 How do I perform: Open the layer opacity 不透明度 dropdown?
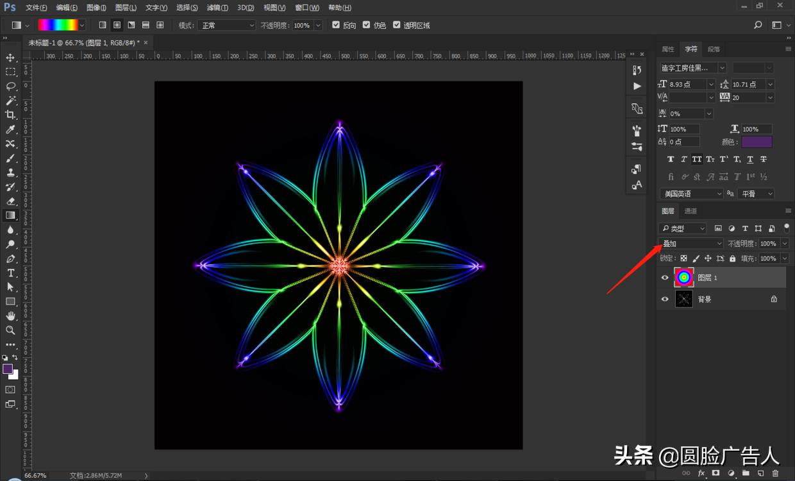tap(783, 243)
